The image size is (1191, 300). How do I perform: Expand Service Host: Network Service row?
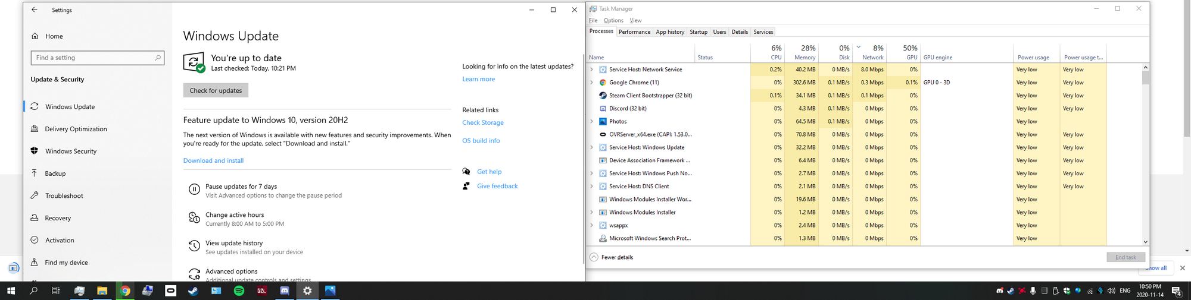coord(591,70)
